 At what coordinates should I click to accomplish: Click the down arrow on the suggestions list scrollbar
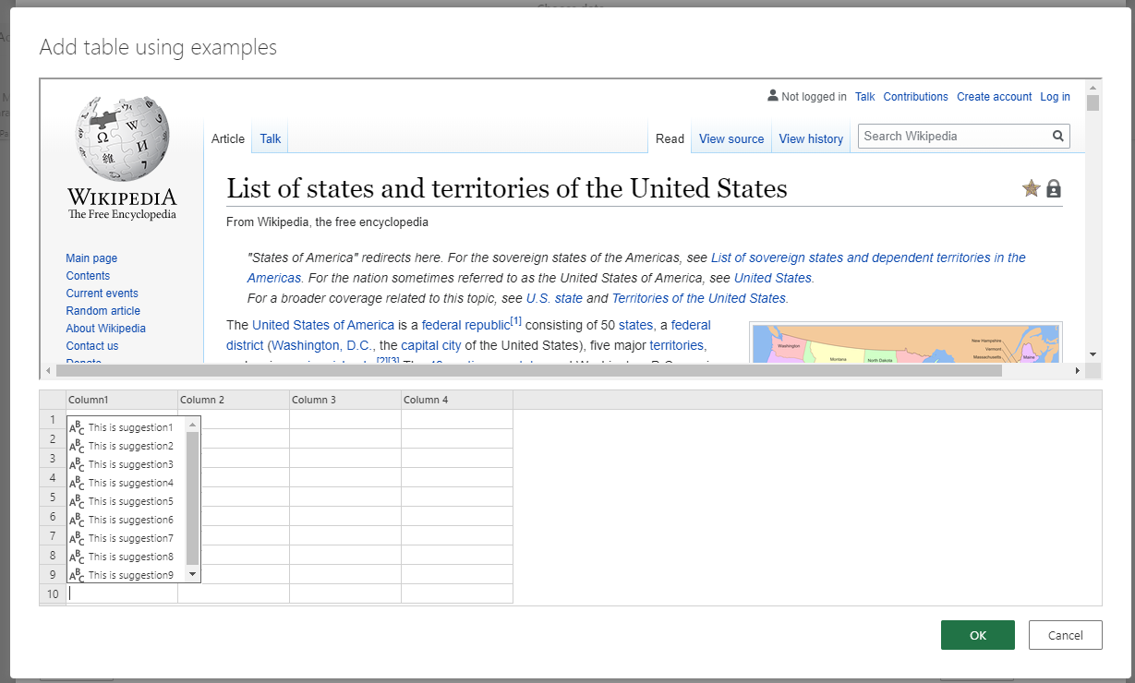(192, 574)
